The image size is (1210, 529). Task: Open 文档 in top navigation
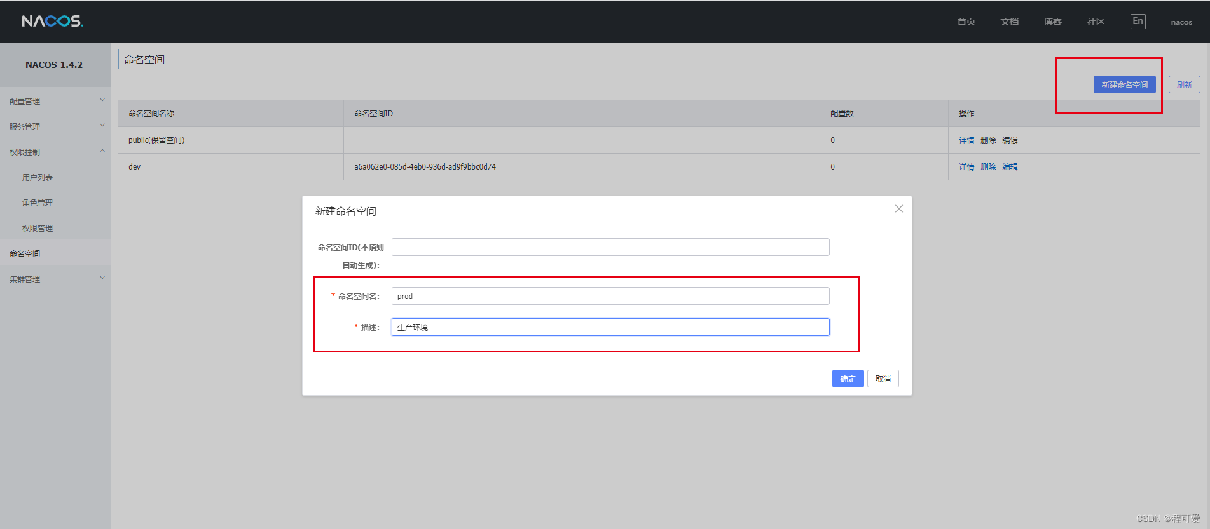coord(1009,22)
